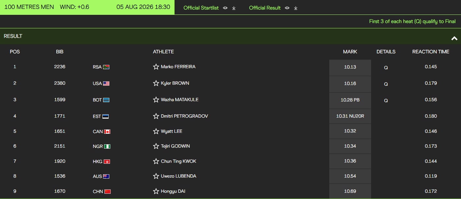Image resolution: width=461 pixels, height=199 pixels.
Task: Click AUS flag icon
Action: (106, 177)
